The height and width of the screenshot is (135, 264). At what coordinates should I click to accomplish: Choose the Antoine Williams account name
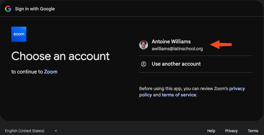[x=171, y=41]
